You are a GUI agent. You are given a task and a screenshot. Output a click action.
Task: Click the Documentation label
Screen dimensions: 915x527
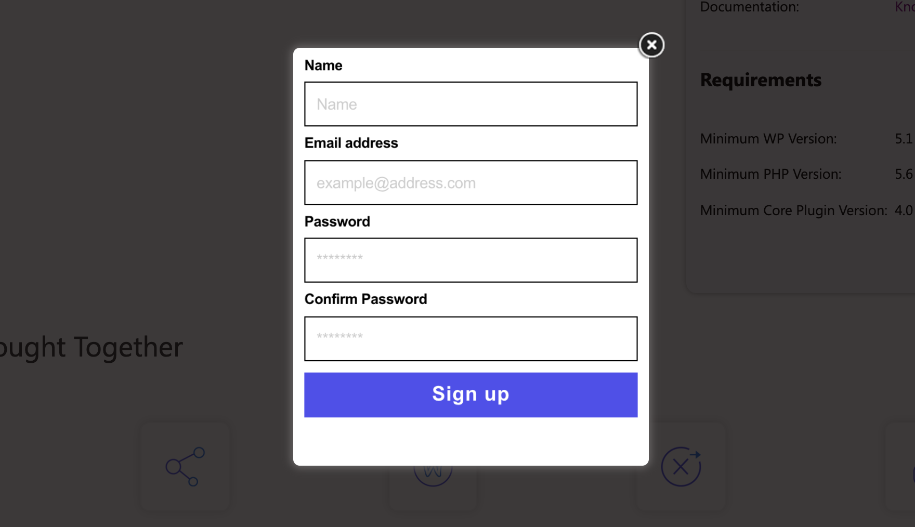point(749,7)
